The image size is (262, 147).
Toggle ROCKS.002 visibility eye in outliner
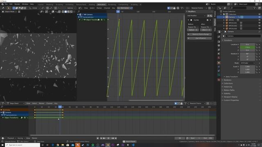[260, 26]
